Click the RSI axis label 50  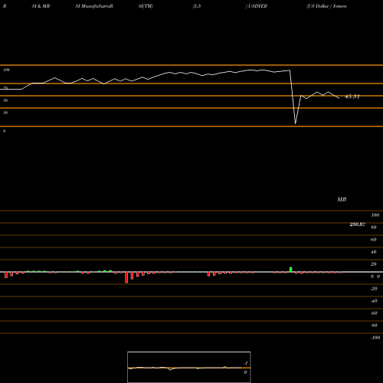click(5, 100)
